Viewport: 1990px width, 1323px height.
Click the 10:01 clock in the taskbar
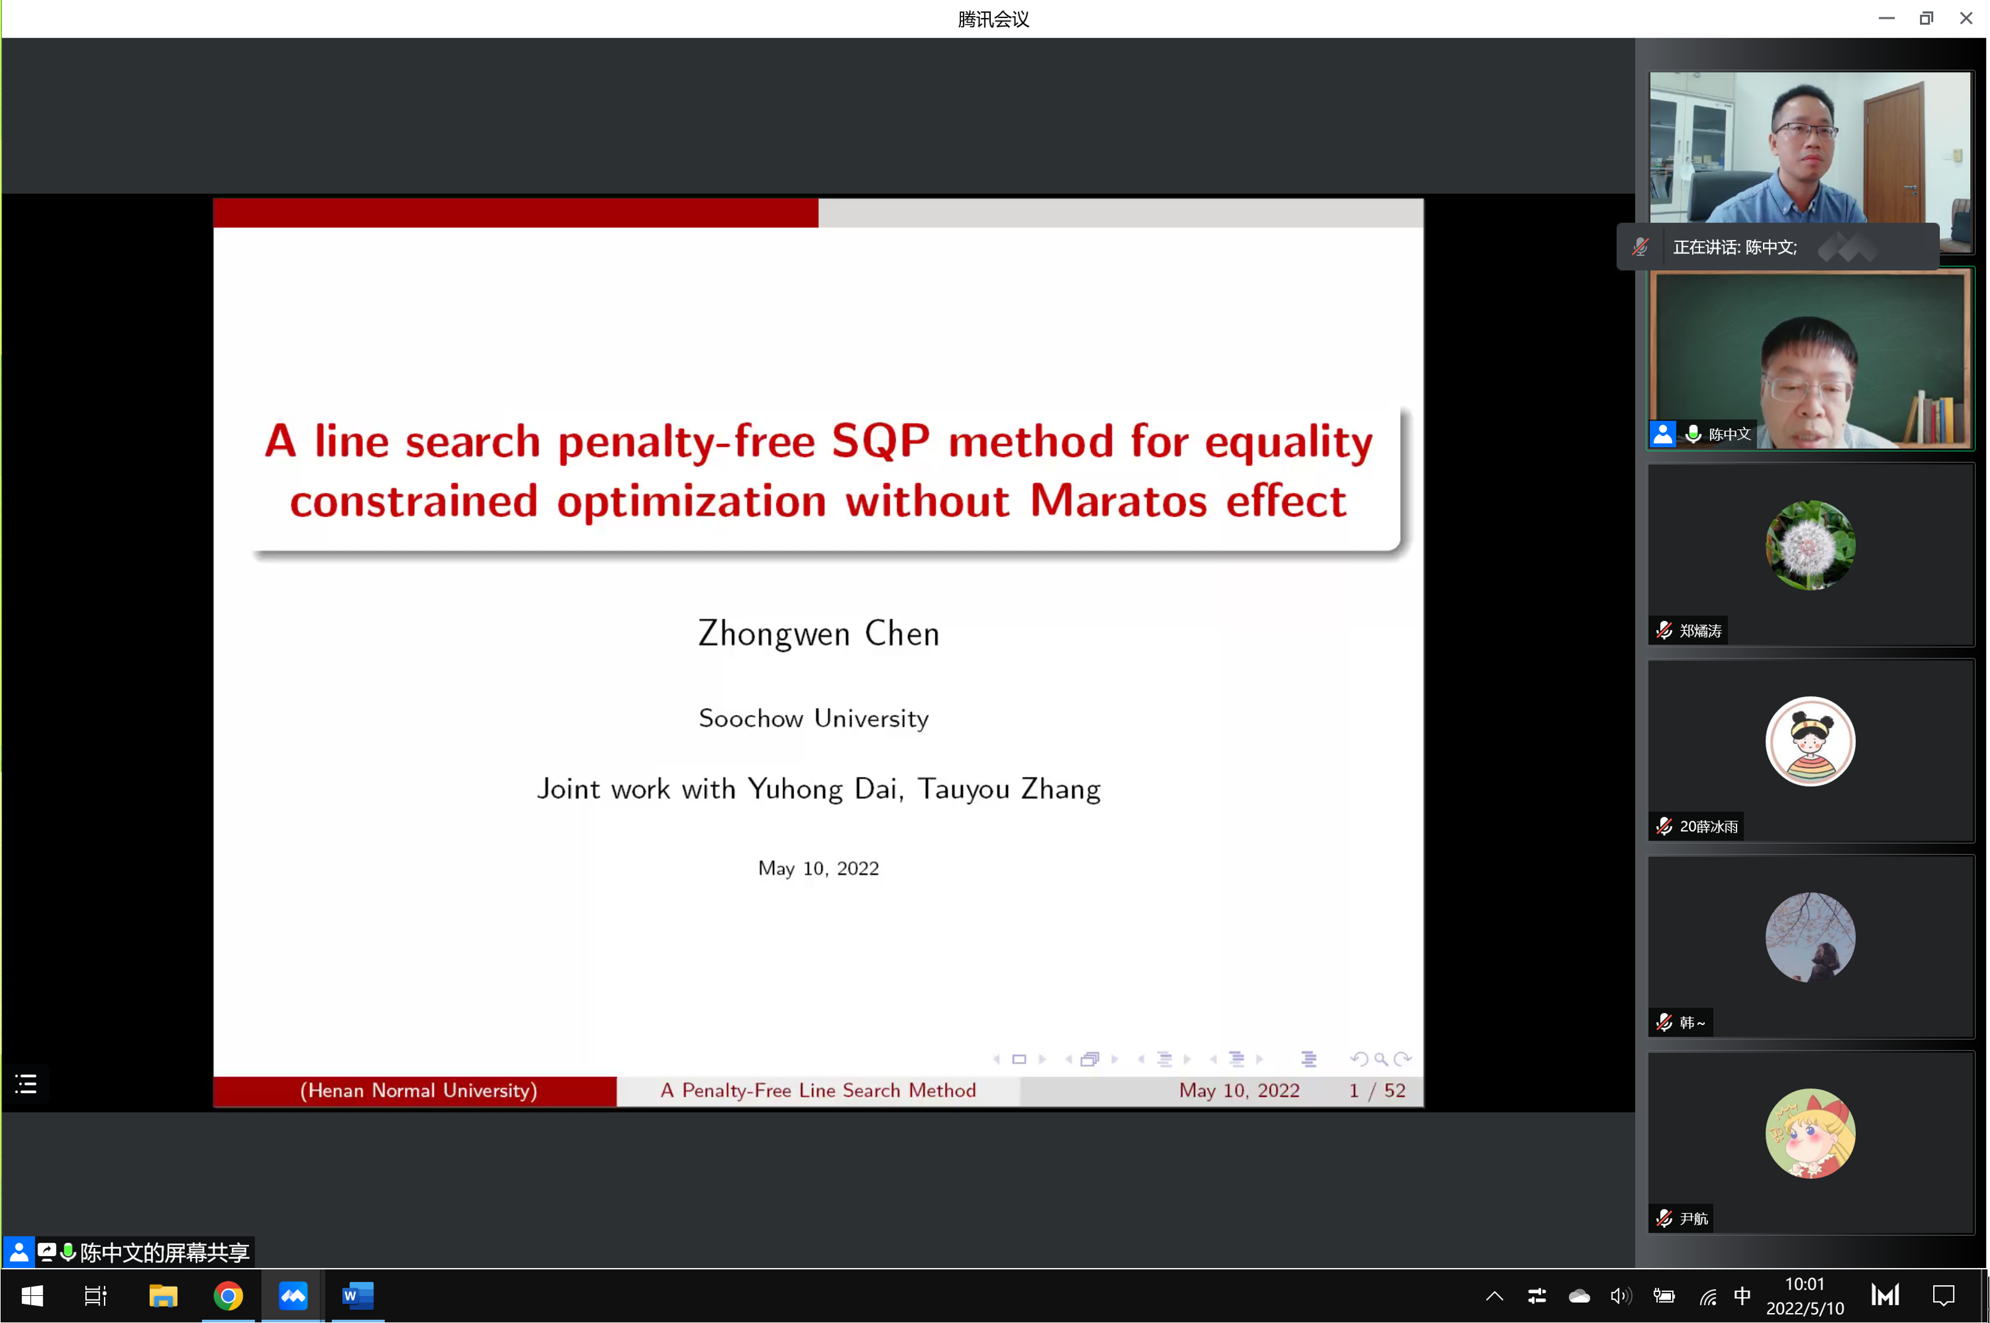click(1804, 1284)
